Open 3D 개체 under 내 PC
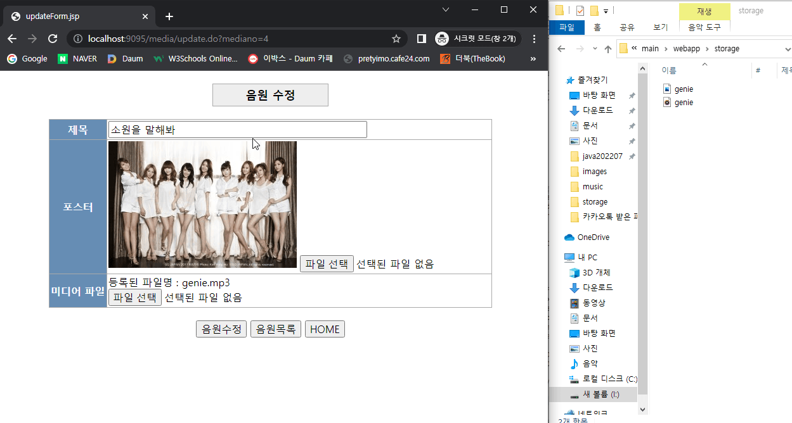This screenshot has height=423, width=792. pyautogui.click(x=590, y=272)
